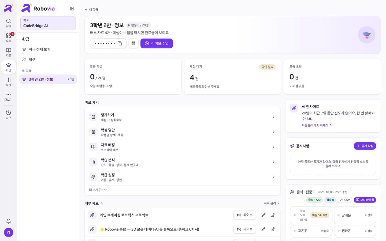Image resolution: width=386 pixels, height=241 pixels.
Task: Open the notifications bell icon
Action: (9, 221)
